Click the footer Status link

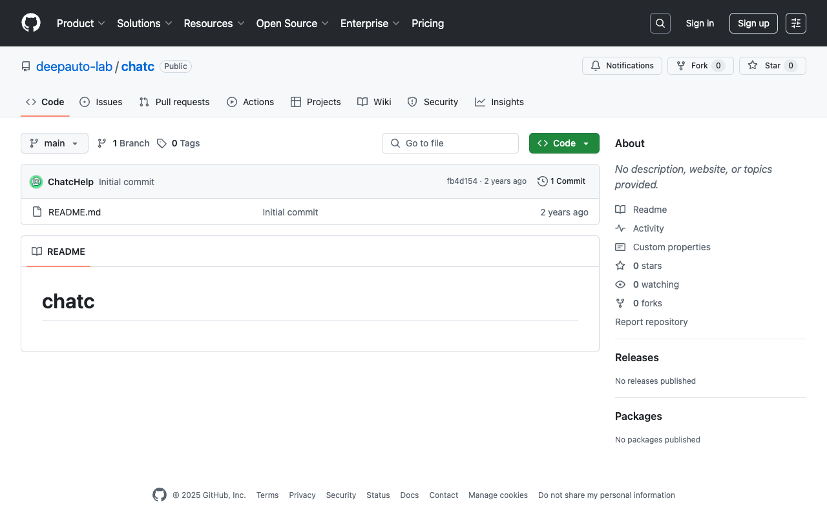point(378,495)
